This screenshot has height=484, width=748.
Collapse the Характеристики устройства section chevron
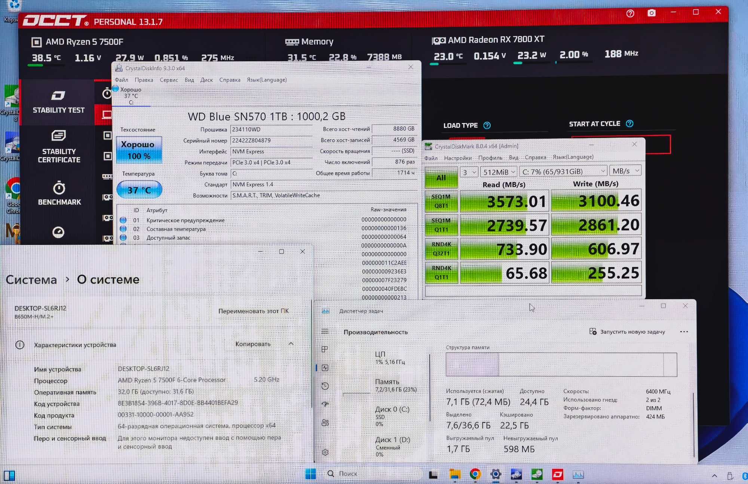pyautogui.click(x=291, y=344)
